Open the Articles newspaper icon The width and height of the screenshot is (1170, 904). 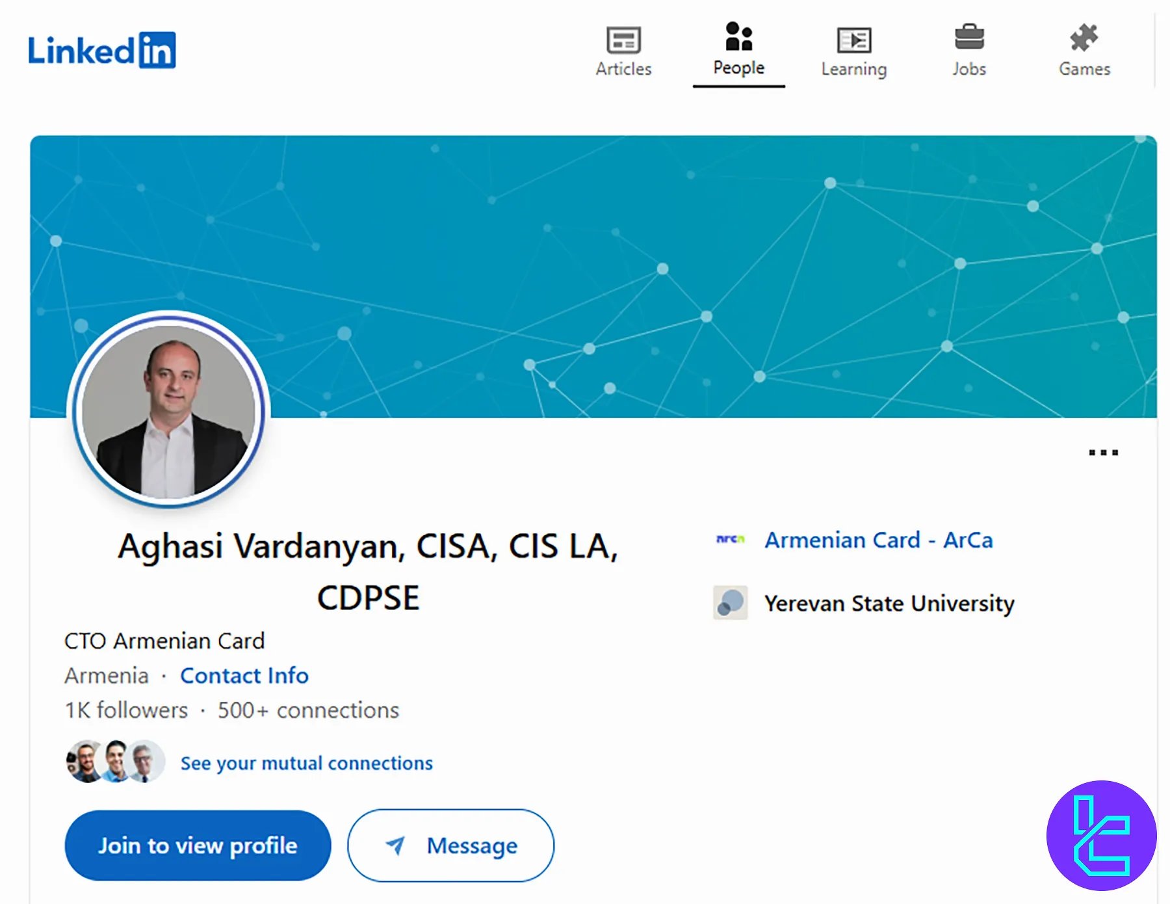[623, 40]
